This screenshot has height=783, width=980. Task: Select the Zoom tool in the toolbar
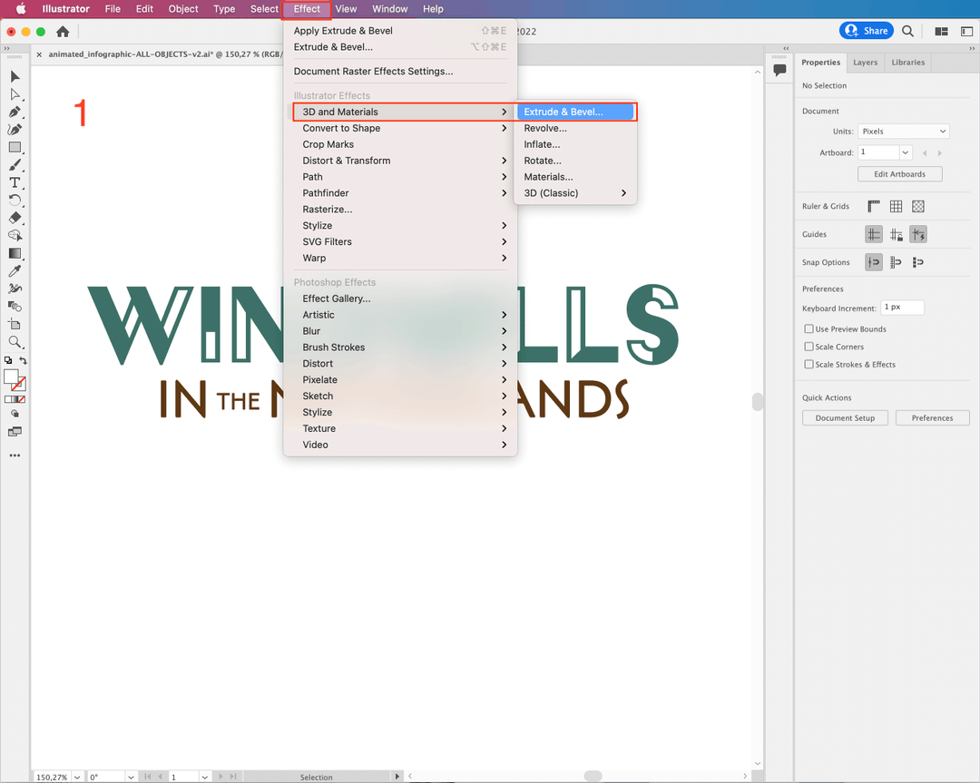click(x=15, y=342)
